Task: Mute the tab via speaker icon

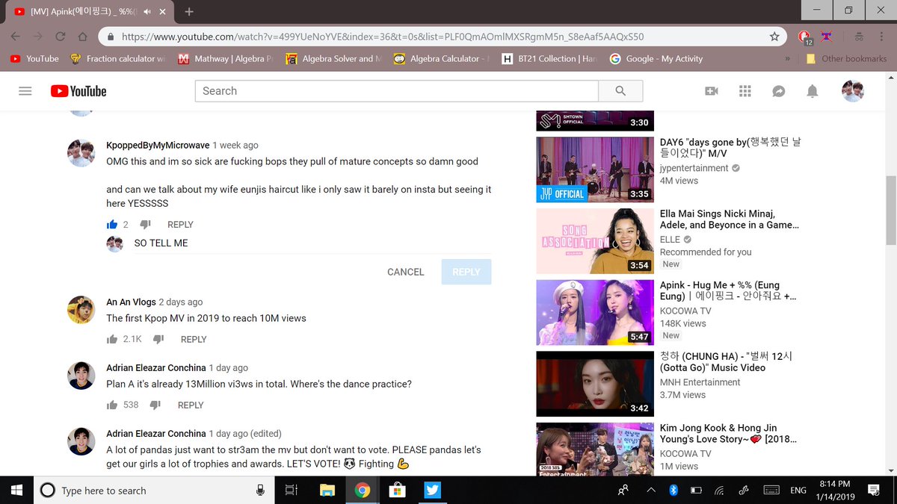Action: point(149,12)
